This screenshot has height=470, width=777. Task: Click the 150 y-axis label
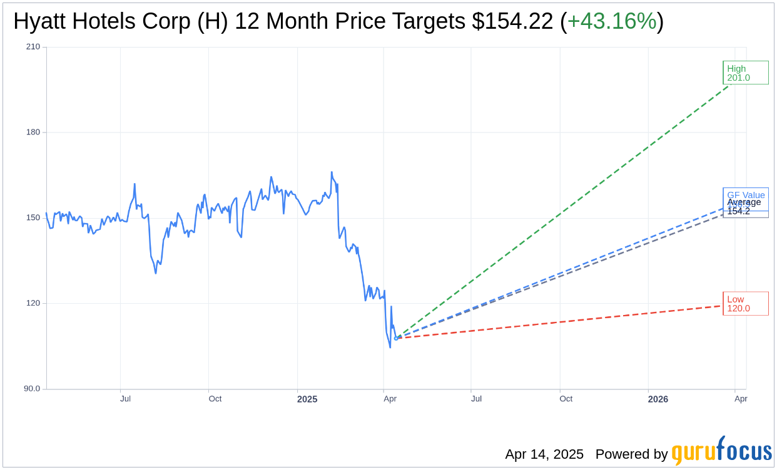[x=33, y=218]
